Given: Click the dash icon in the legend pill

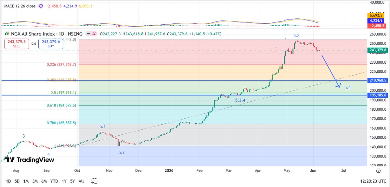Looking at the screenshot, I should tap(88, 34).
